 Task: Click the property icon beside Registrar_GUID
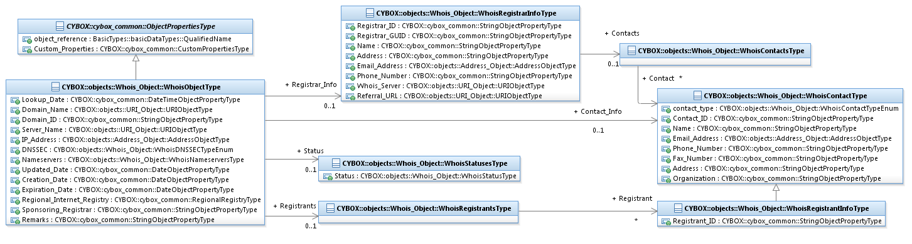click(x=351, y=36)
